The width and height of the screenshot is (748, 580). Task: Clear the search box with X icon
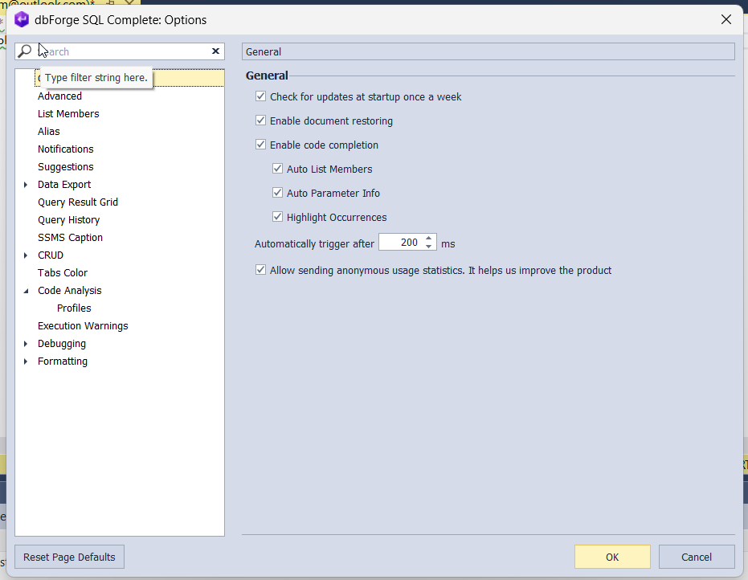click(x=215, y=51)
